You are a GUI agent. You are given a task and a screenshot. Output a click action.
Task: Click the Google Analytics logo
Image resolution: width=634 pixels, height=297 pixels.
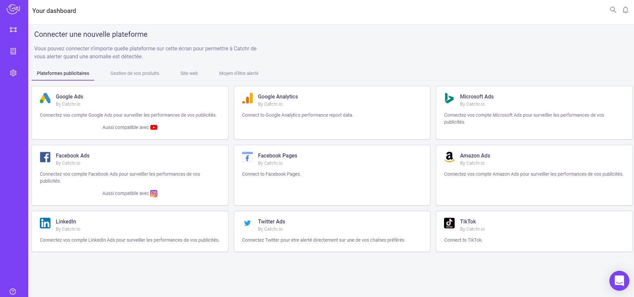tap(247, 98)
